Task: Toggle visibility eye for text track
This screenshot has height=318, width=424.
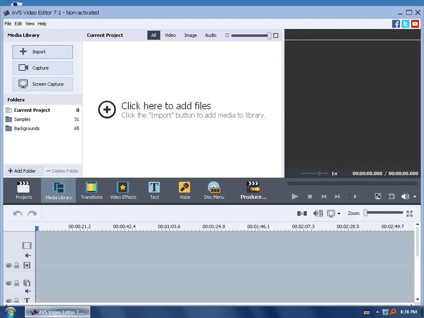Action: tap(9, 301)
